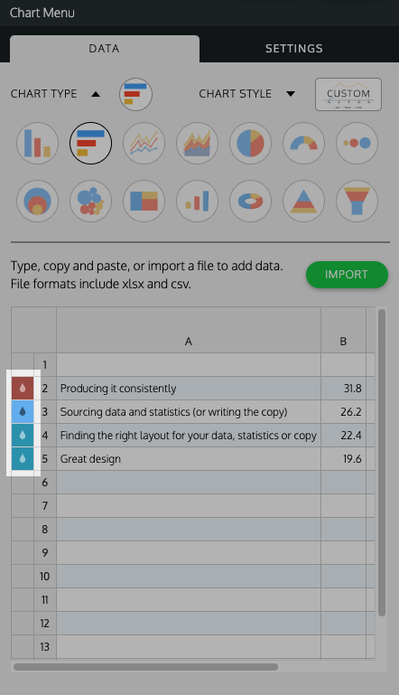Screen dimensions: 399x695
Task: Select the donut chart type icon
Action: pyautogui.click(x=250, y=201)
